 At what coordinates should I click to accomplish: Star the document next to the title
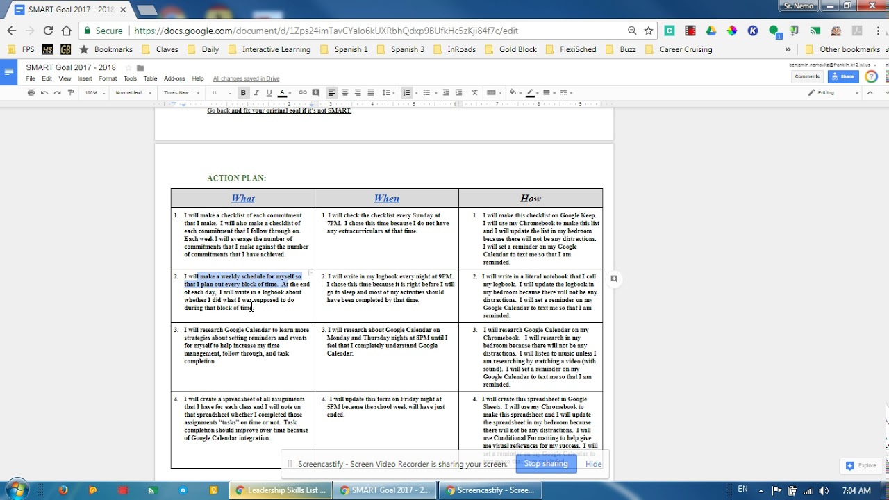(x=128, y=68)
